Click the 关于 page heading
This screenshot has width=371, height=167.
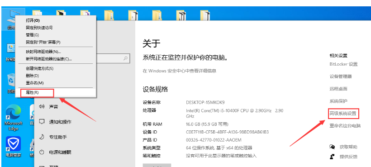(152, 43)
